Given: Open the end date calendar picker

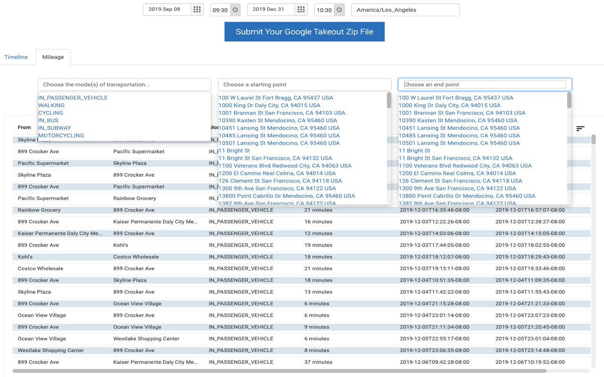Looking at the screenshot, I should point(301,9).
